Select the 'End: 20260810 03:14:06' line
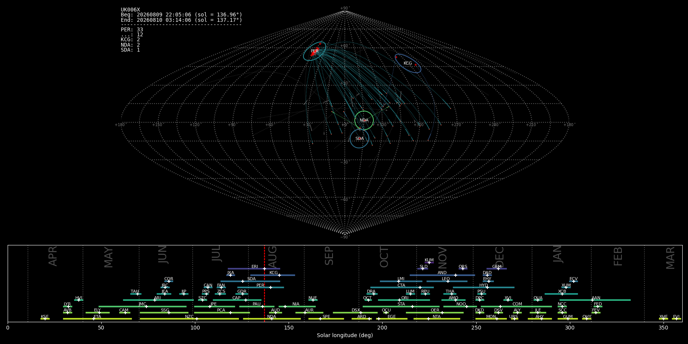This screenshot has height=344, width=688. (182, 20)
